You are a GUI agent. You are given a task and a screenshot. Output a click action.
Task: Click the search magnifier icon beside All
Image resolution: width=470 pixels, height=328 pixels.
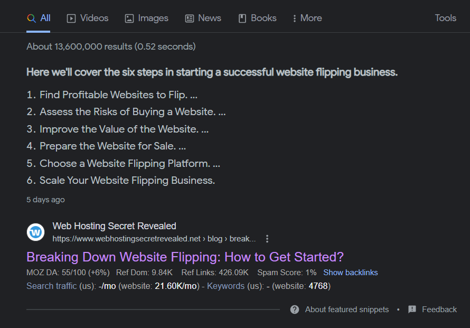coord(32,18)
